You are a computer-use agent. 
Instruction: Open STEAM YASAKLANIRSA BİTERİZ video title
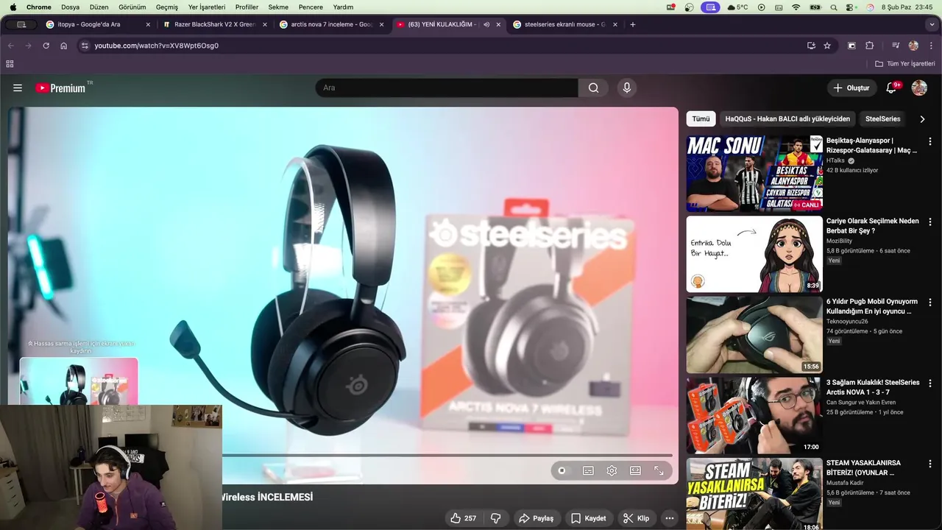pyautogui.click(x=863, y=467)
